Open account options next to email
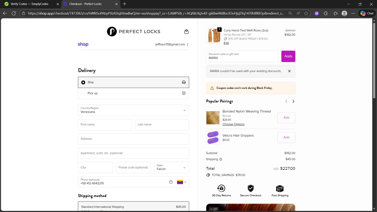This screenshot has width=377, height=212. [187, 44]
